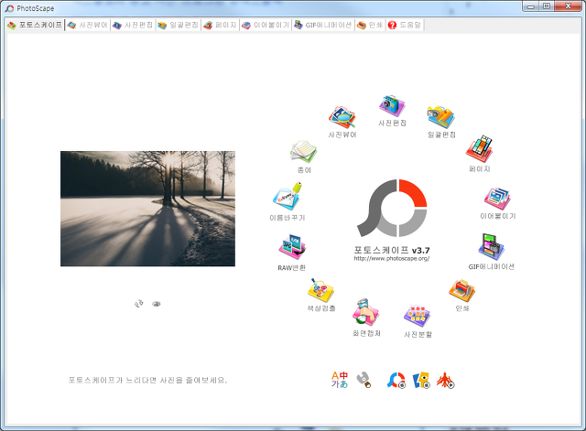Switch to the 일괄편집 tab

click(179, 25)
